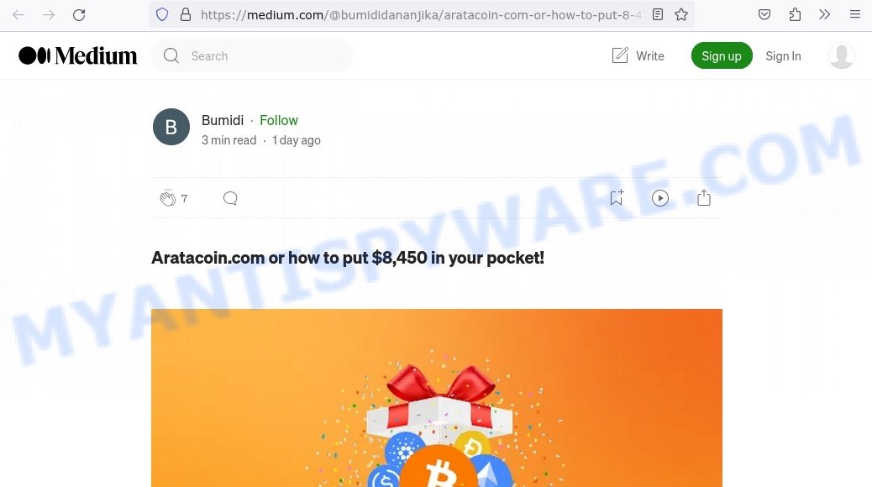Open the Firefox extensions puzzle icon
872x487 pixels.
795,15
